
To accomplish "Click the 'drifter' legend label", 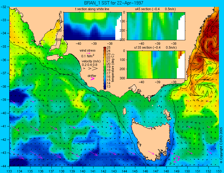I will point(92,76).
